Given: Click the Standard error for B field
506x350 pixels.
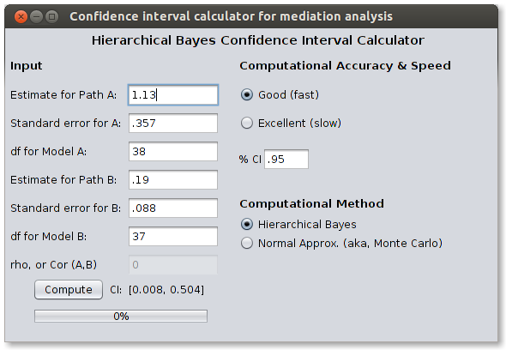Looking at the screenshot, I should [173, 208].
